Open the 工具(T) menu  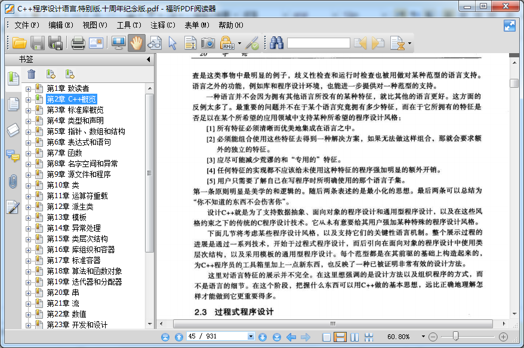tap(129, 25)
